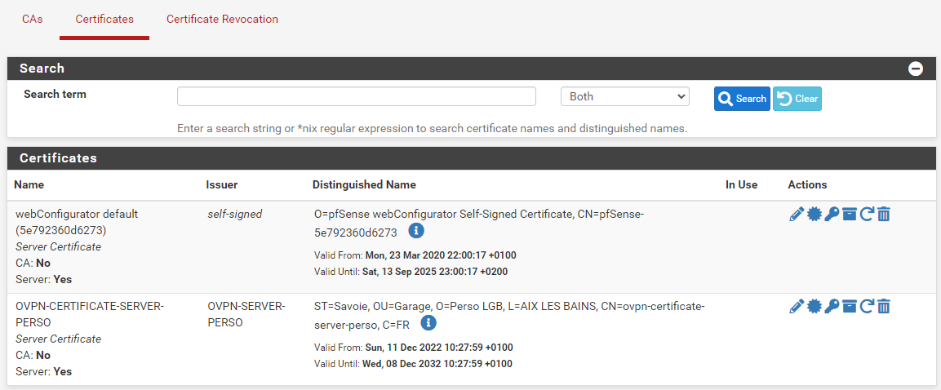The image size is (941, 390).
Task: Edit the OVPN-CERTIFICATE-SERVER-PERSO certificate
Action: [x=797, y=307]
